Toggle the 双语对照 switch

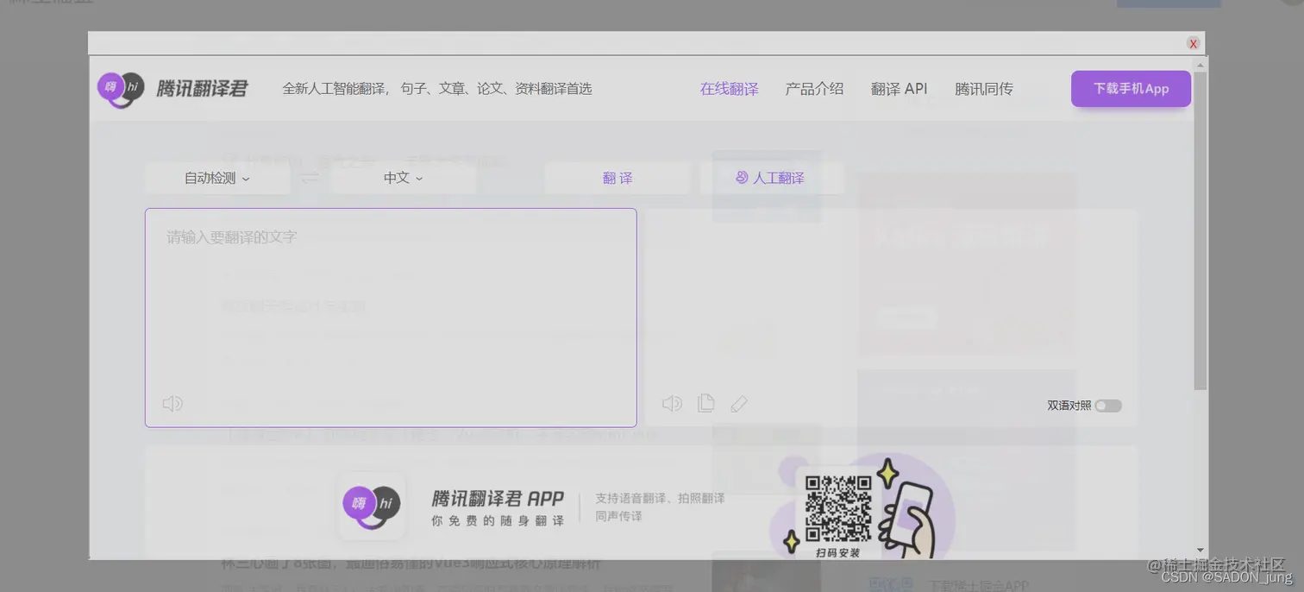click(1108, 406)
